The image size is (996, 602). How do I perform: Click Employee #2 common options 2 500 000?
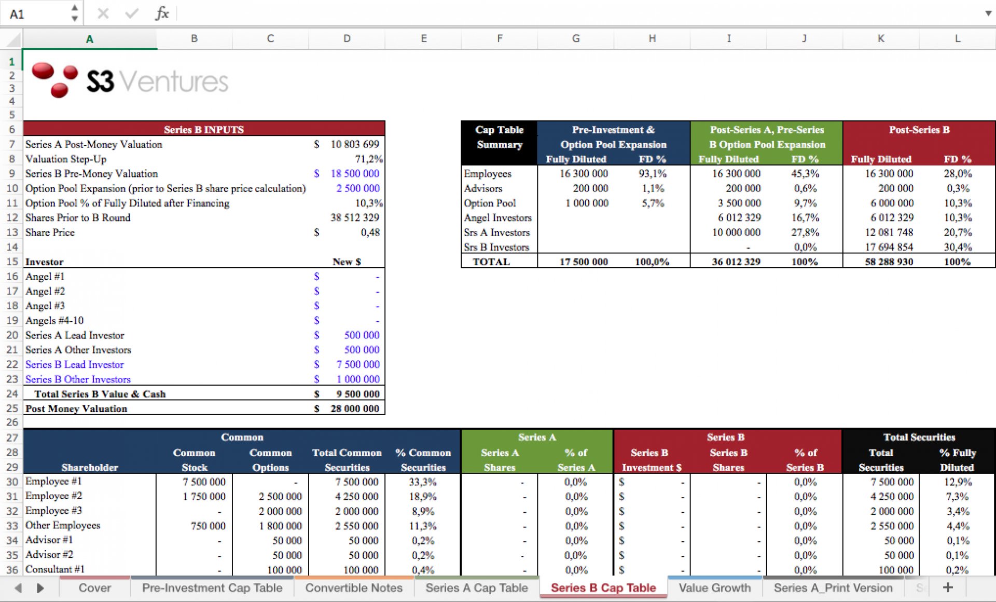click(280, 496)
